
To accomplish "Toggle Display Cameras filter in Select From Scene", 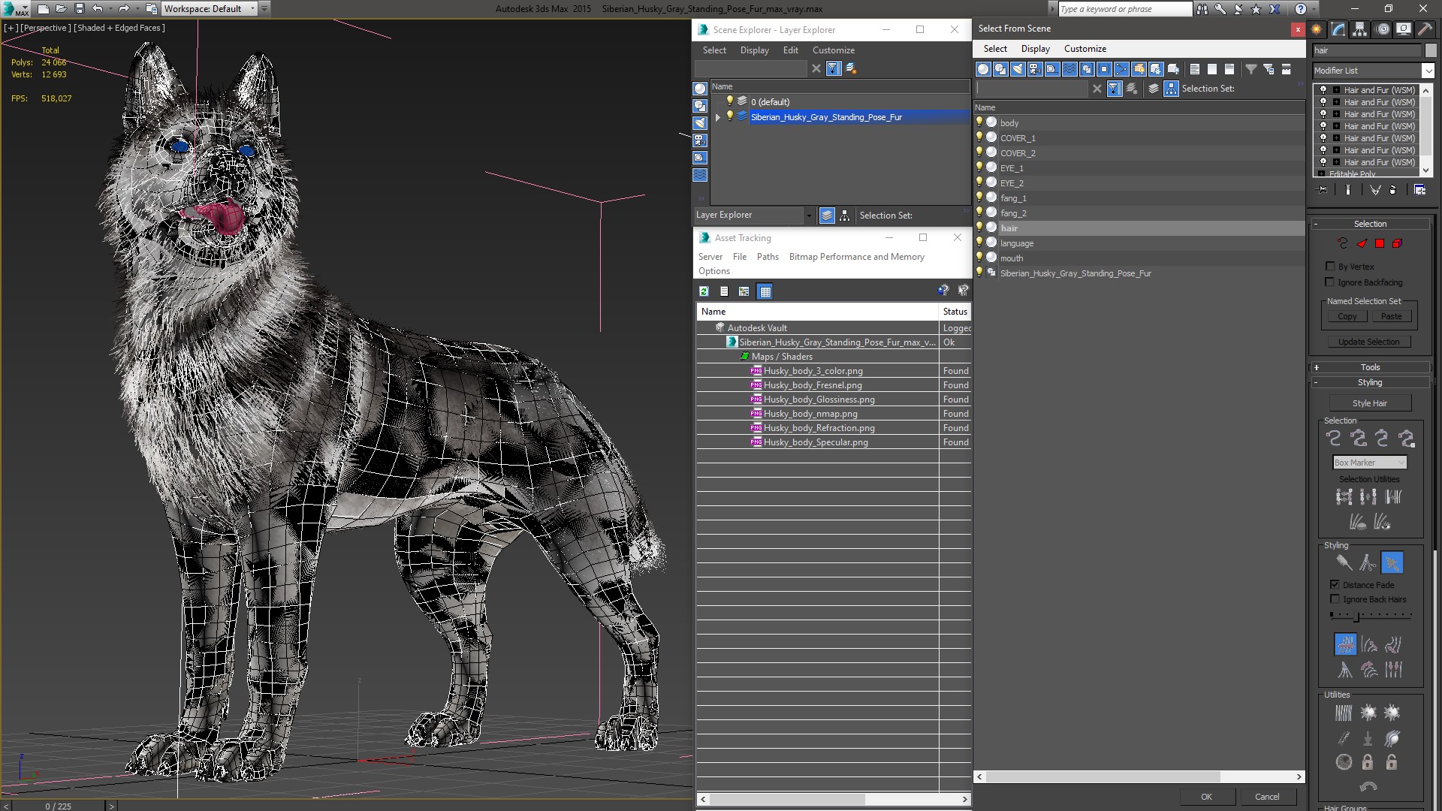I will pyautogui.click(x=1034, y=69).
